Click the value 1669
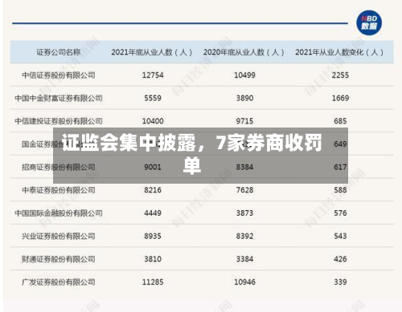 340,98
